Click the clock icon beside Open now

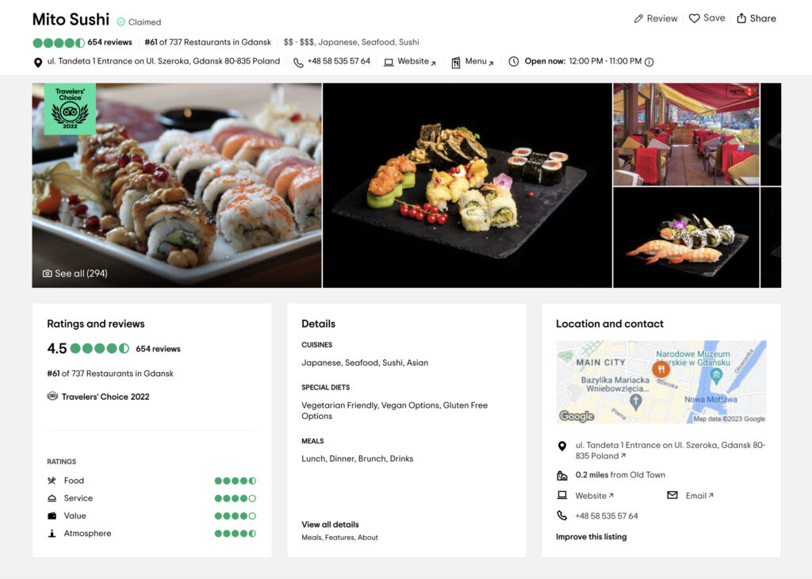point(513,62)
